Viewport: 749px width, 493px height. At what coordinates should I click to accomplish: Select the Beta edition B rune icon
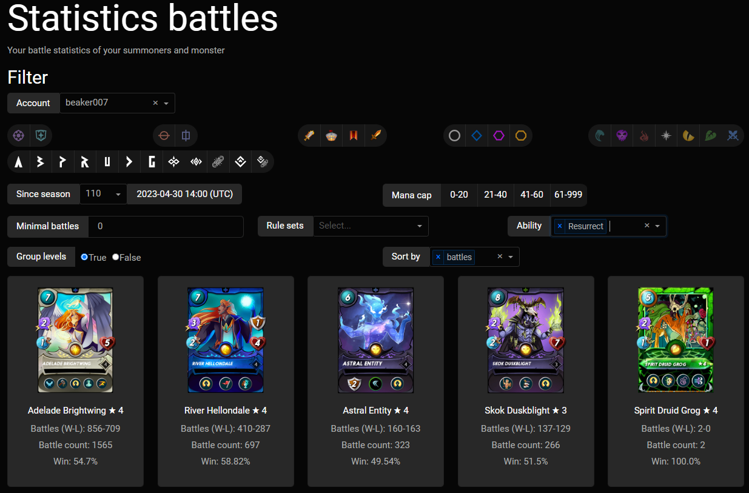(x=41, y=162)
